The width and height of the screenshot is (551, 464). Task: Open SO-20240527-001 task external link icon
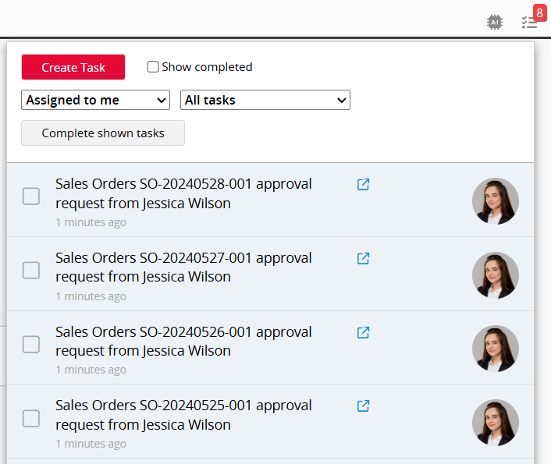click(x=363, y=258)
